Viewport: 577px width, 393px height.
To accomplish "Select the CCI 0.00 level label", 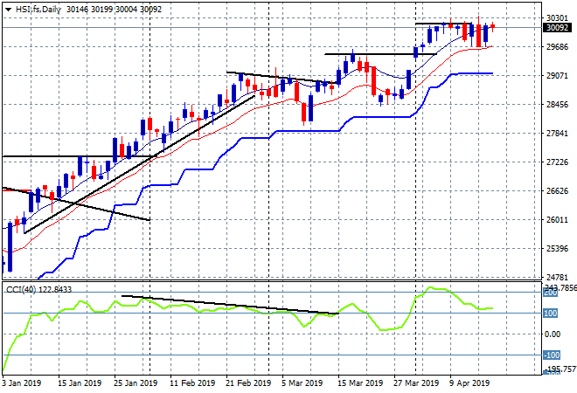I will 553,334.
